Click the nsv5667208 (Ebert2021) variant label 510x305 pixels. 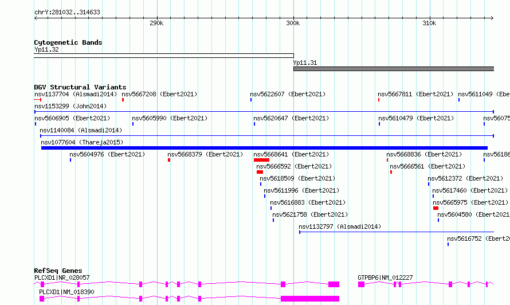(159, 94)
